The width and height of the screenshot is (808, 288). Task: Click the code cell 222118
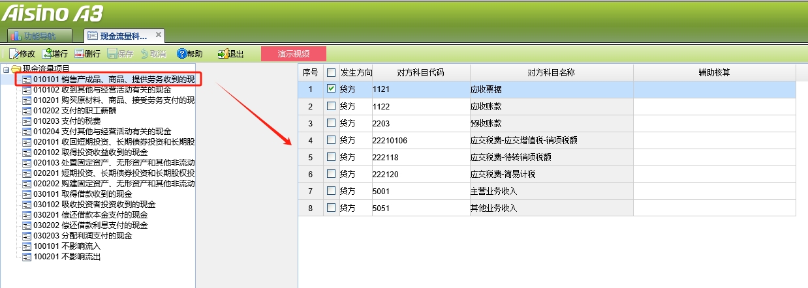click(420, 157)
